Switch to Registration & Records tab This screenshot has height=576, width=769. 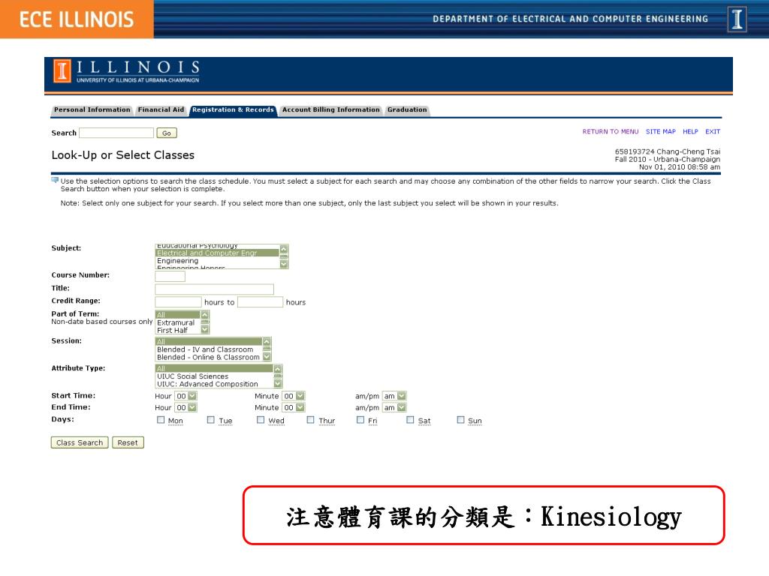pyautogui.click(x=233, y=109)
